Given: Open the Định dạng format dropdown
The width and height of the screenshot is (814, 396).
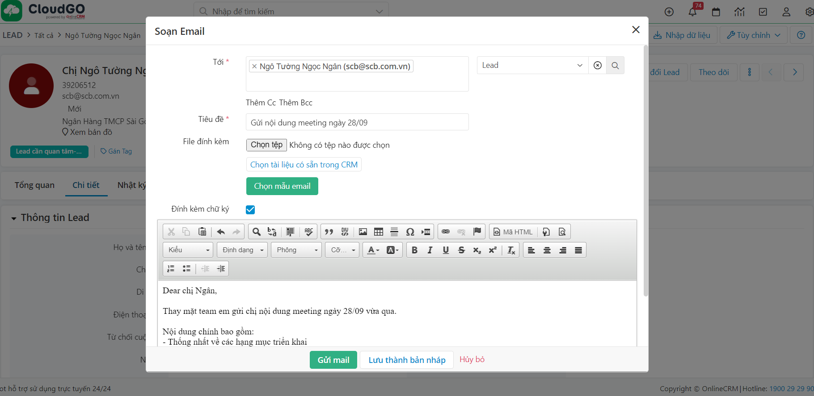Looking at the screenshot, I should (x=242, y=250).
